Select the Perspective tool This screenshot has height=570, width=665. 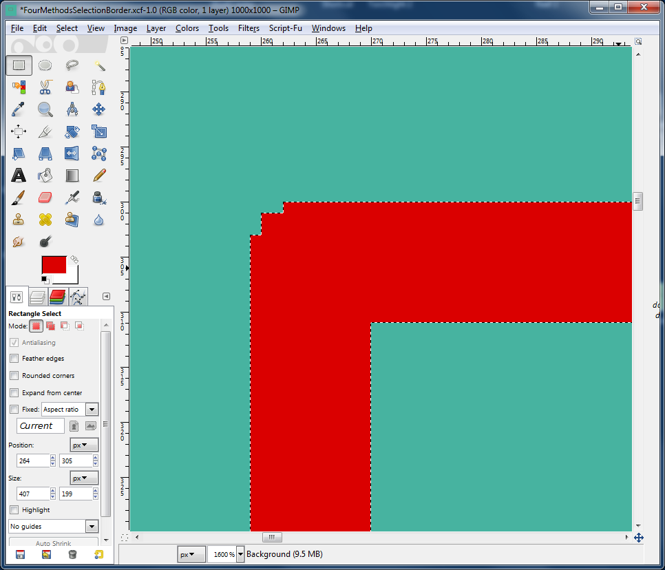tap(45, 154)
